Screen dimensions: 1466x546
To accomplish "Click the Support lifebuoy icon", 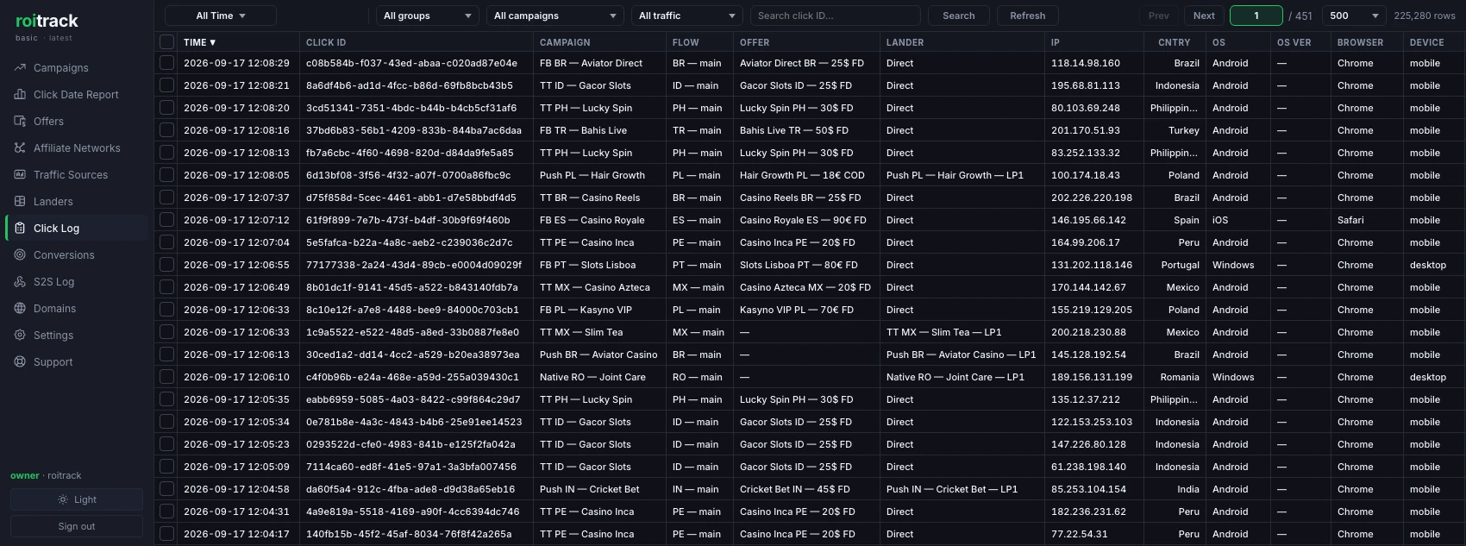I will coord(20,361).
